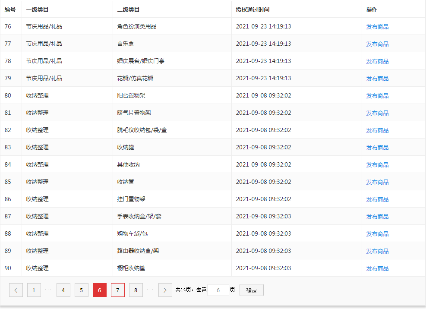Click 节庆用品/礼品 in row 77
Image resolution: width=426 pixels, height=309 pixels.
[x=44, y=44]
